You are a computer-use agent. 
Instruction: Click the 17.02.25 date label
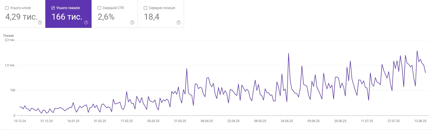click(x=127, y=121)
